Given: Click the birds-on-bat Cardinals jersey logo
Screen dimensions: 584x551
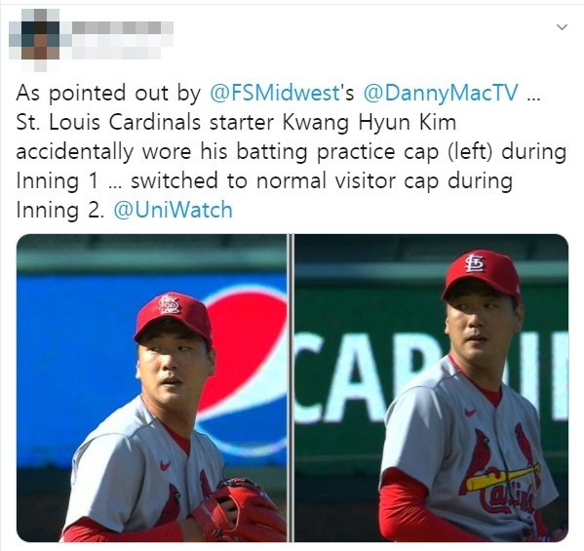Looking at the screenshot, I should 500,471.
